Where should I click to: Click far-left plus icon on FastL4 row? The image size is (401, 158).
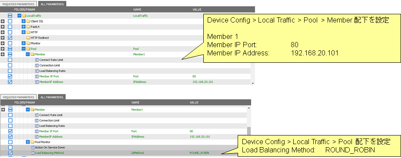coord(3,27)
